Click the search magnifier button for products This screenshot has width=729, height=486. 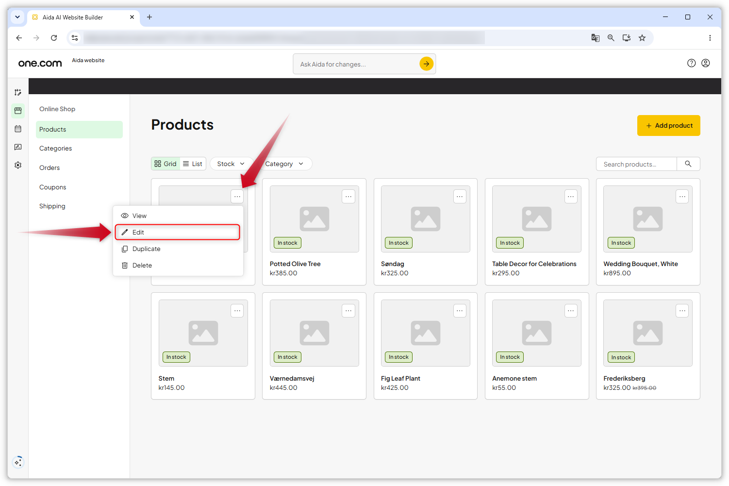pyautogui.click(x=688, y=164)
